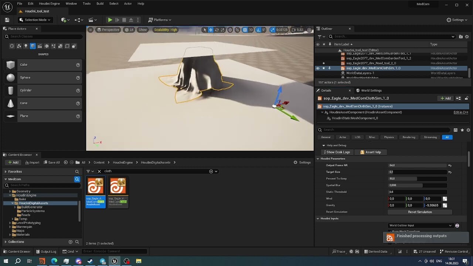The width and height of the screenshot is (473, 266).
Task: Click the Reset Simulation button
Action: pos(419,212)
